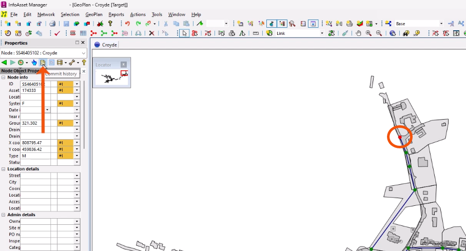
Task: Click the green trace network nodes icon
Action: click(x=104, y=33)
